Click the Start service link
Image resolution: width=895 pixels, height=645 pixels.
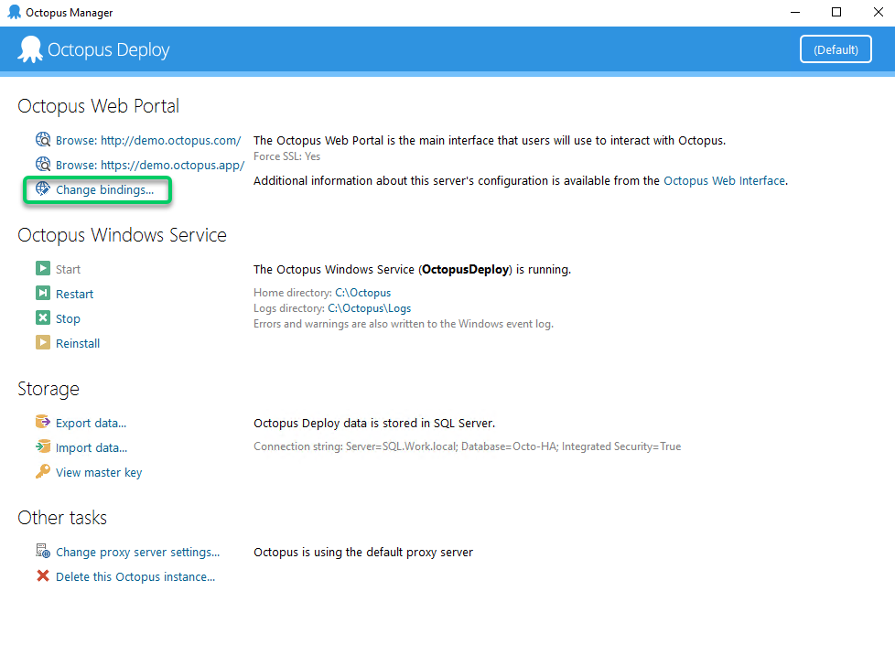(68, 269)
